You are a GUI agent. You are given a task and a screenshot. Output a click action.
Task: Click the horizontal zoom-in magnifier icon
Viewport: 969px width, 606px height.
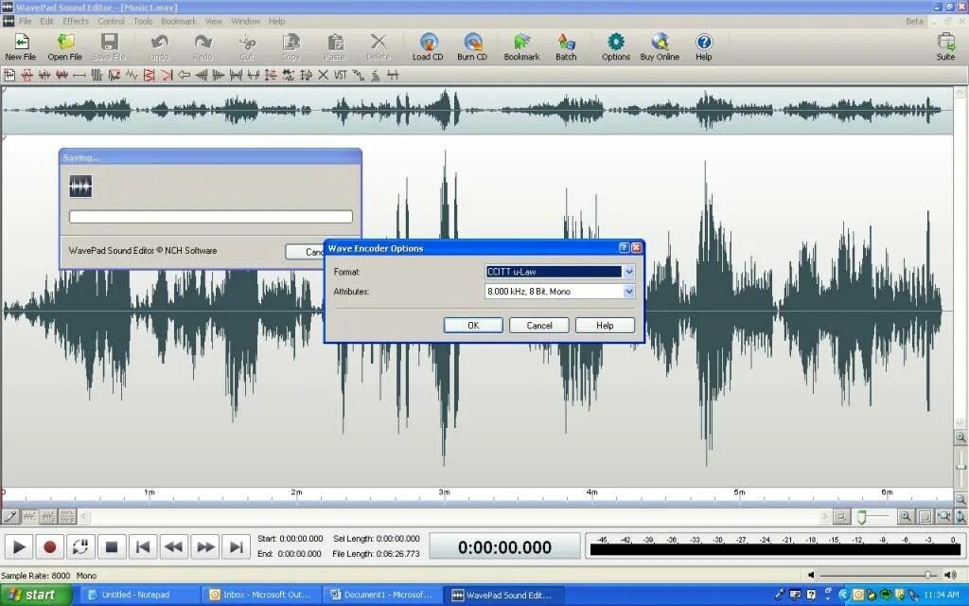click(906, 516)
